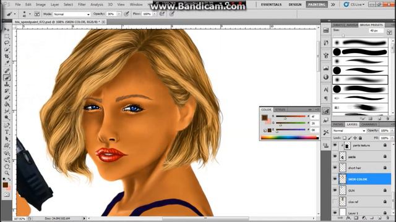396x222 pixels.
Task: Hide the pants layer
Action: pyautogui.click(x=335, y=157)
